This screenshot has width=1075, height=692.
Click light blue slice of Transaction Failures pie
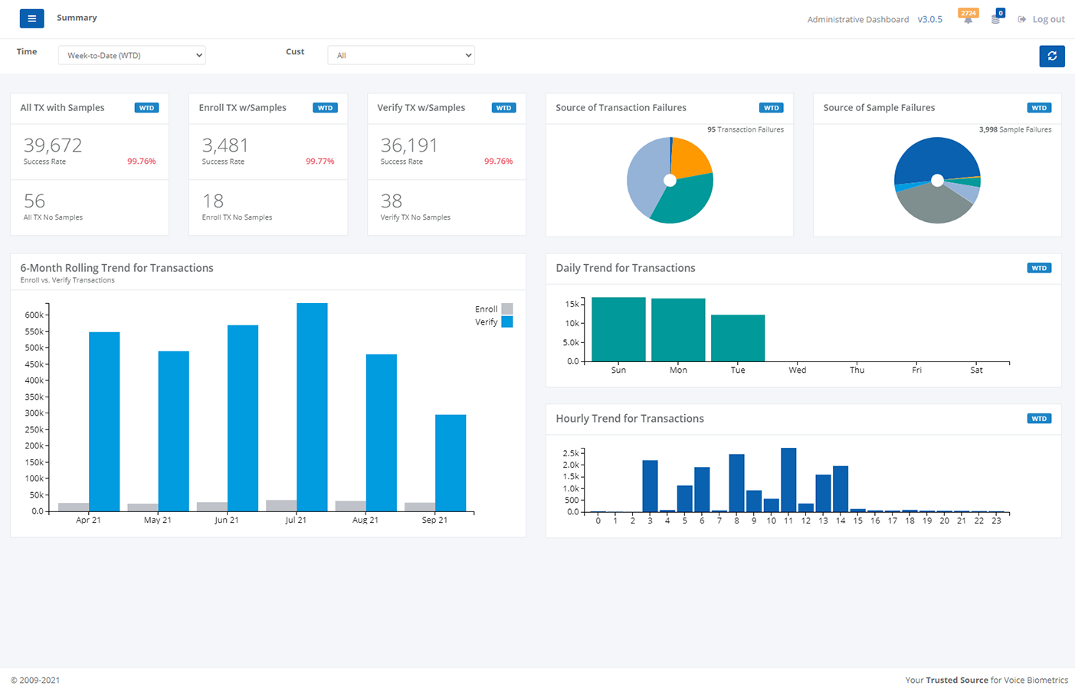(x=645, y=176)
